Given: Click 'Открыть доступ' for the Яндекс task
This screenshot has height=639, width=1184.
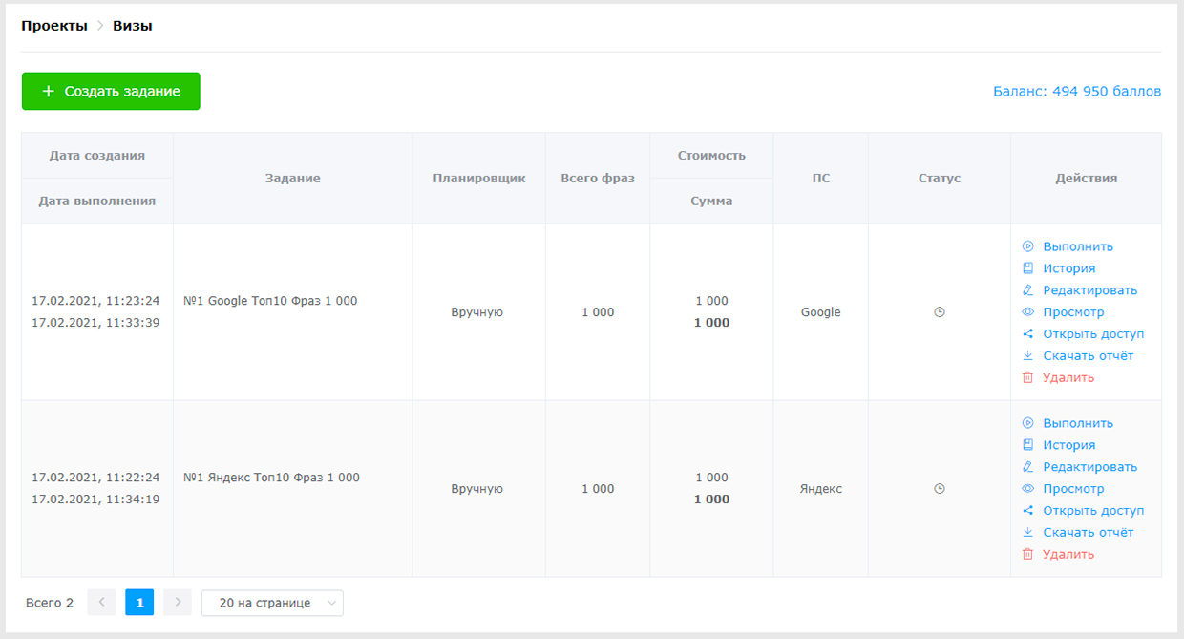Looking at the screenshot, I should (1093, 511).
